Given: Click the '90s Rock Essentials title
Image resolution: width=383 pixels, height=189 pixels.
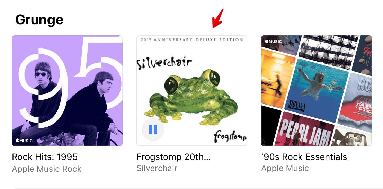Looking at the screenshot, I should (304, 157).
